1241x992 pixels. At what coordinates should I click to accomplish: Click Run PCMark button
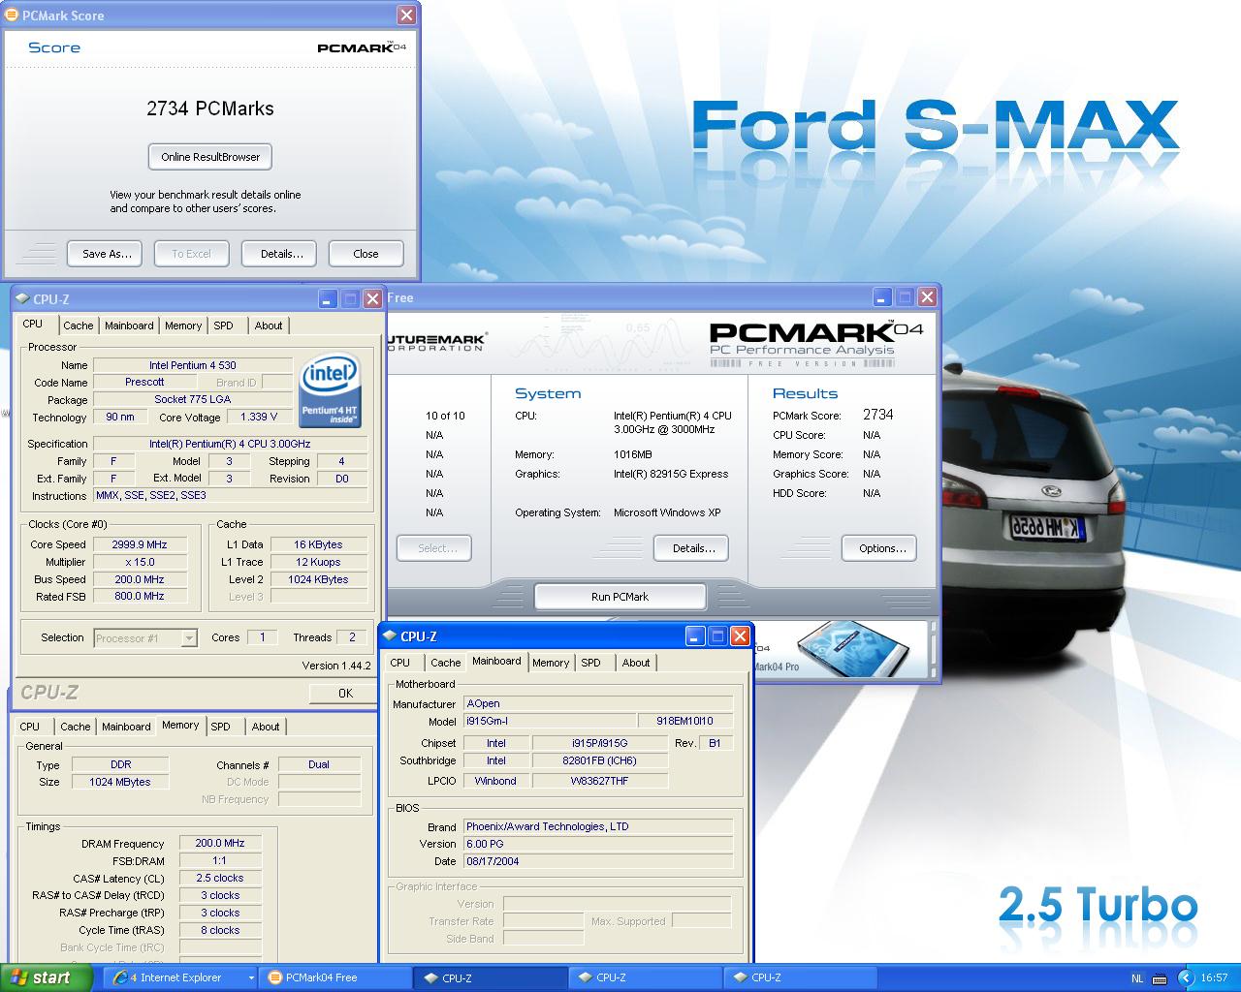pyautogui.click(x=620, y=597)
